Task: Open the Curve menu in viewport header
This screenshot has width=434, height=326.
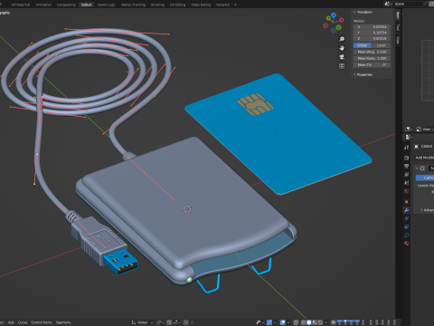Action: point(23,322)
